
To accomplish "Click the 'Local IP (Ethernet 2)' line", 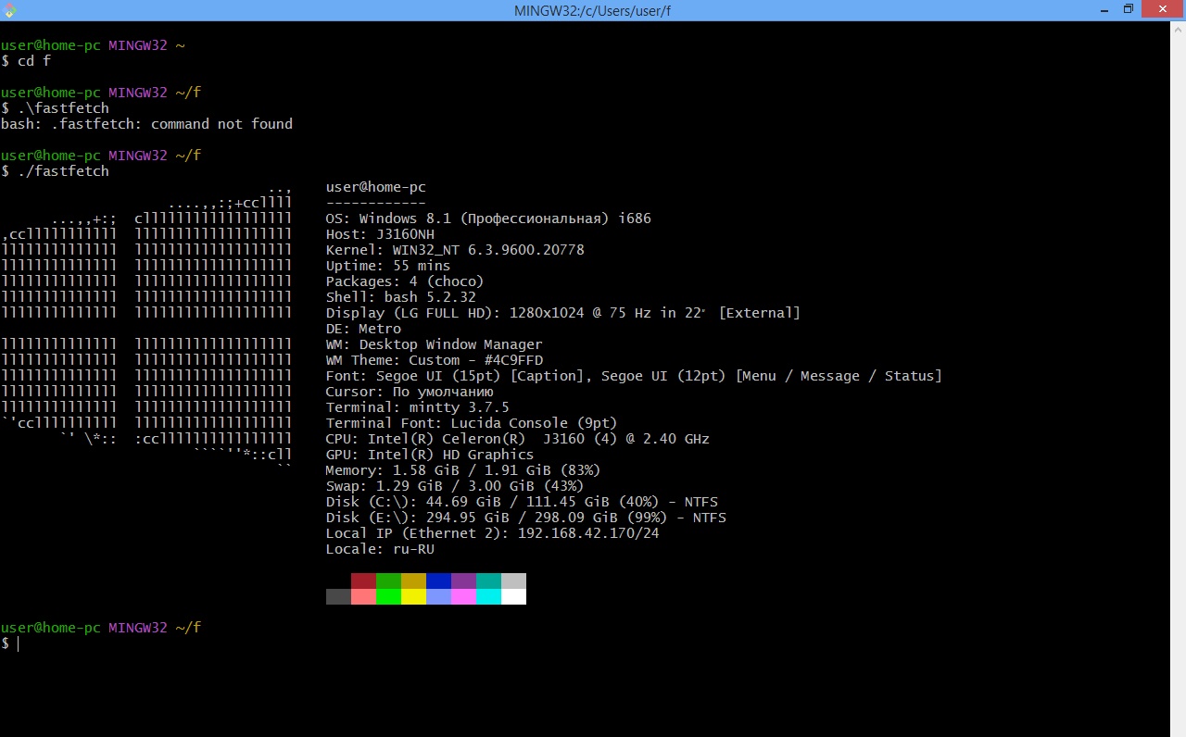I will pyautogui.click(x=493, y=533).
